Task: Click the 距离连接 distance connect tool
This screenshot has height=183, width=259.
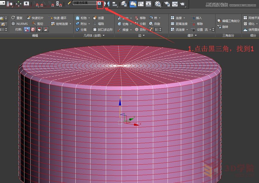Action: click(x=179, y=24)
